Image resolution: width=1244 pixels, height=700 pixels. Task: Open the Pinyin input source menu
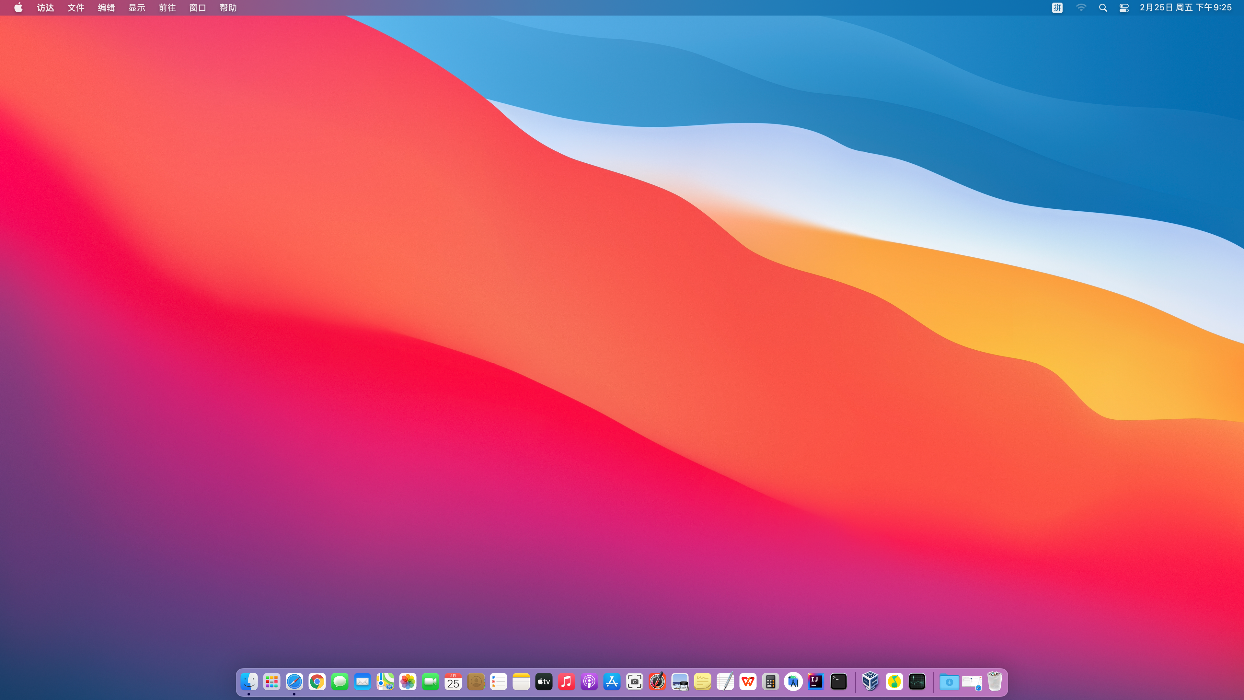(x=1057, y=8)
